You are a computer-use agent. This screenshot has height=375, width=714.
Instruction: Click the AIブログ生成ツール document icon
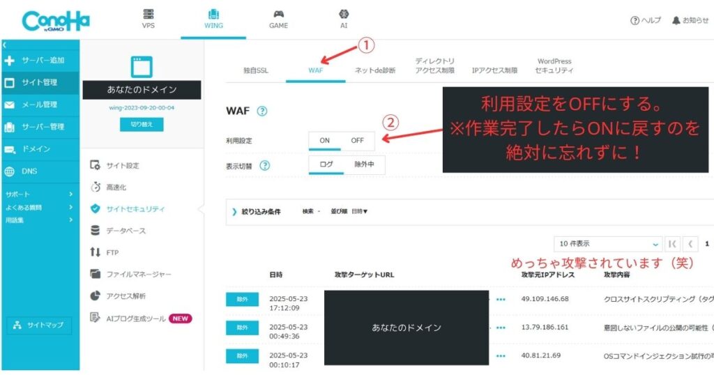click(95, 317)
